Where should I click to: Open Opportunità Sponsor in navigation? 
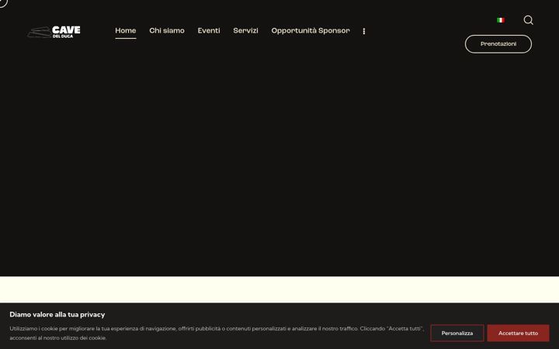coord(311,30)
